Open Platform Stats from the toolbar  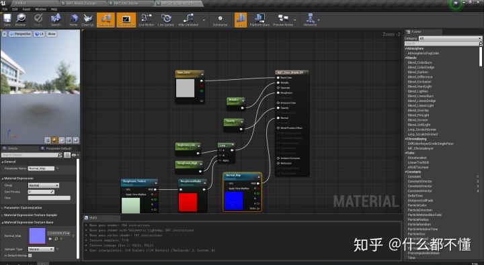tap(259, 19)
